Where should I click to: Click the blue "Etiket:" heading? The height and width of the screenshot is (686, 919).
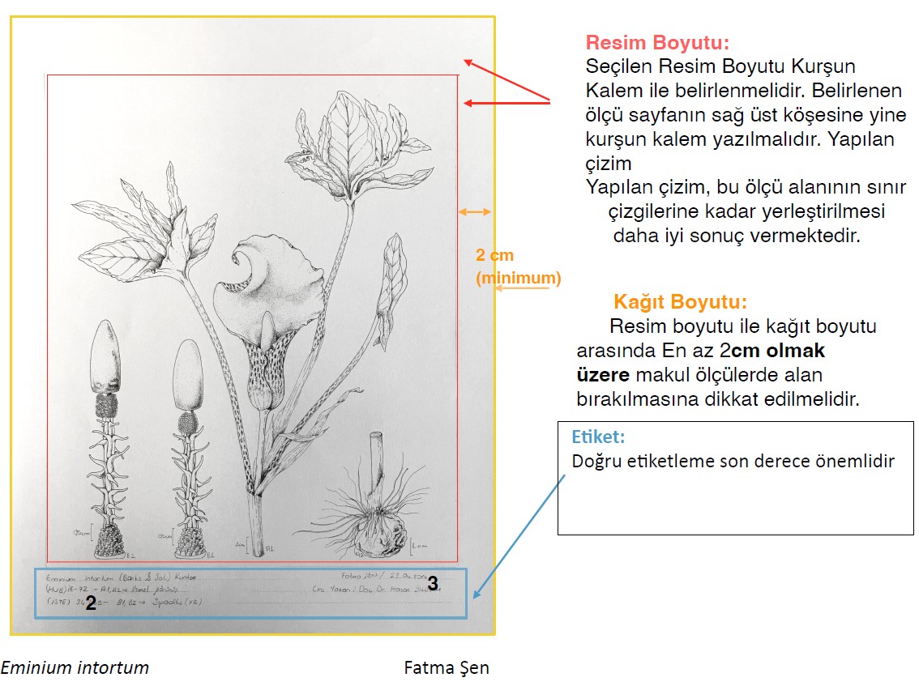pyautogui.click(x=598, y=437)
